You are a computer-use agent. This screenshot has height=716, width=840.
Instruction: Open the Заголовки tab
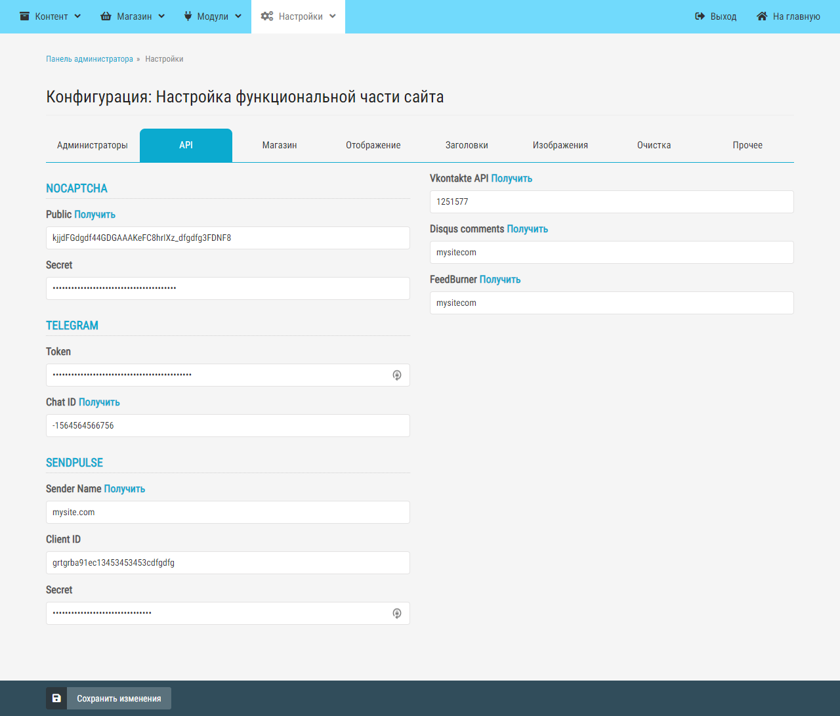click(x=467, y=145)
